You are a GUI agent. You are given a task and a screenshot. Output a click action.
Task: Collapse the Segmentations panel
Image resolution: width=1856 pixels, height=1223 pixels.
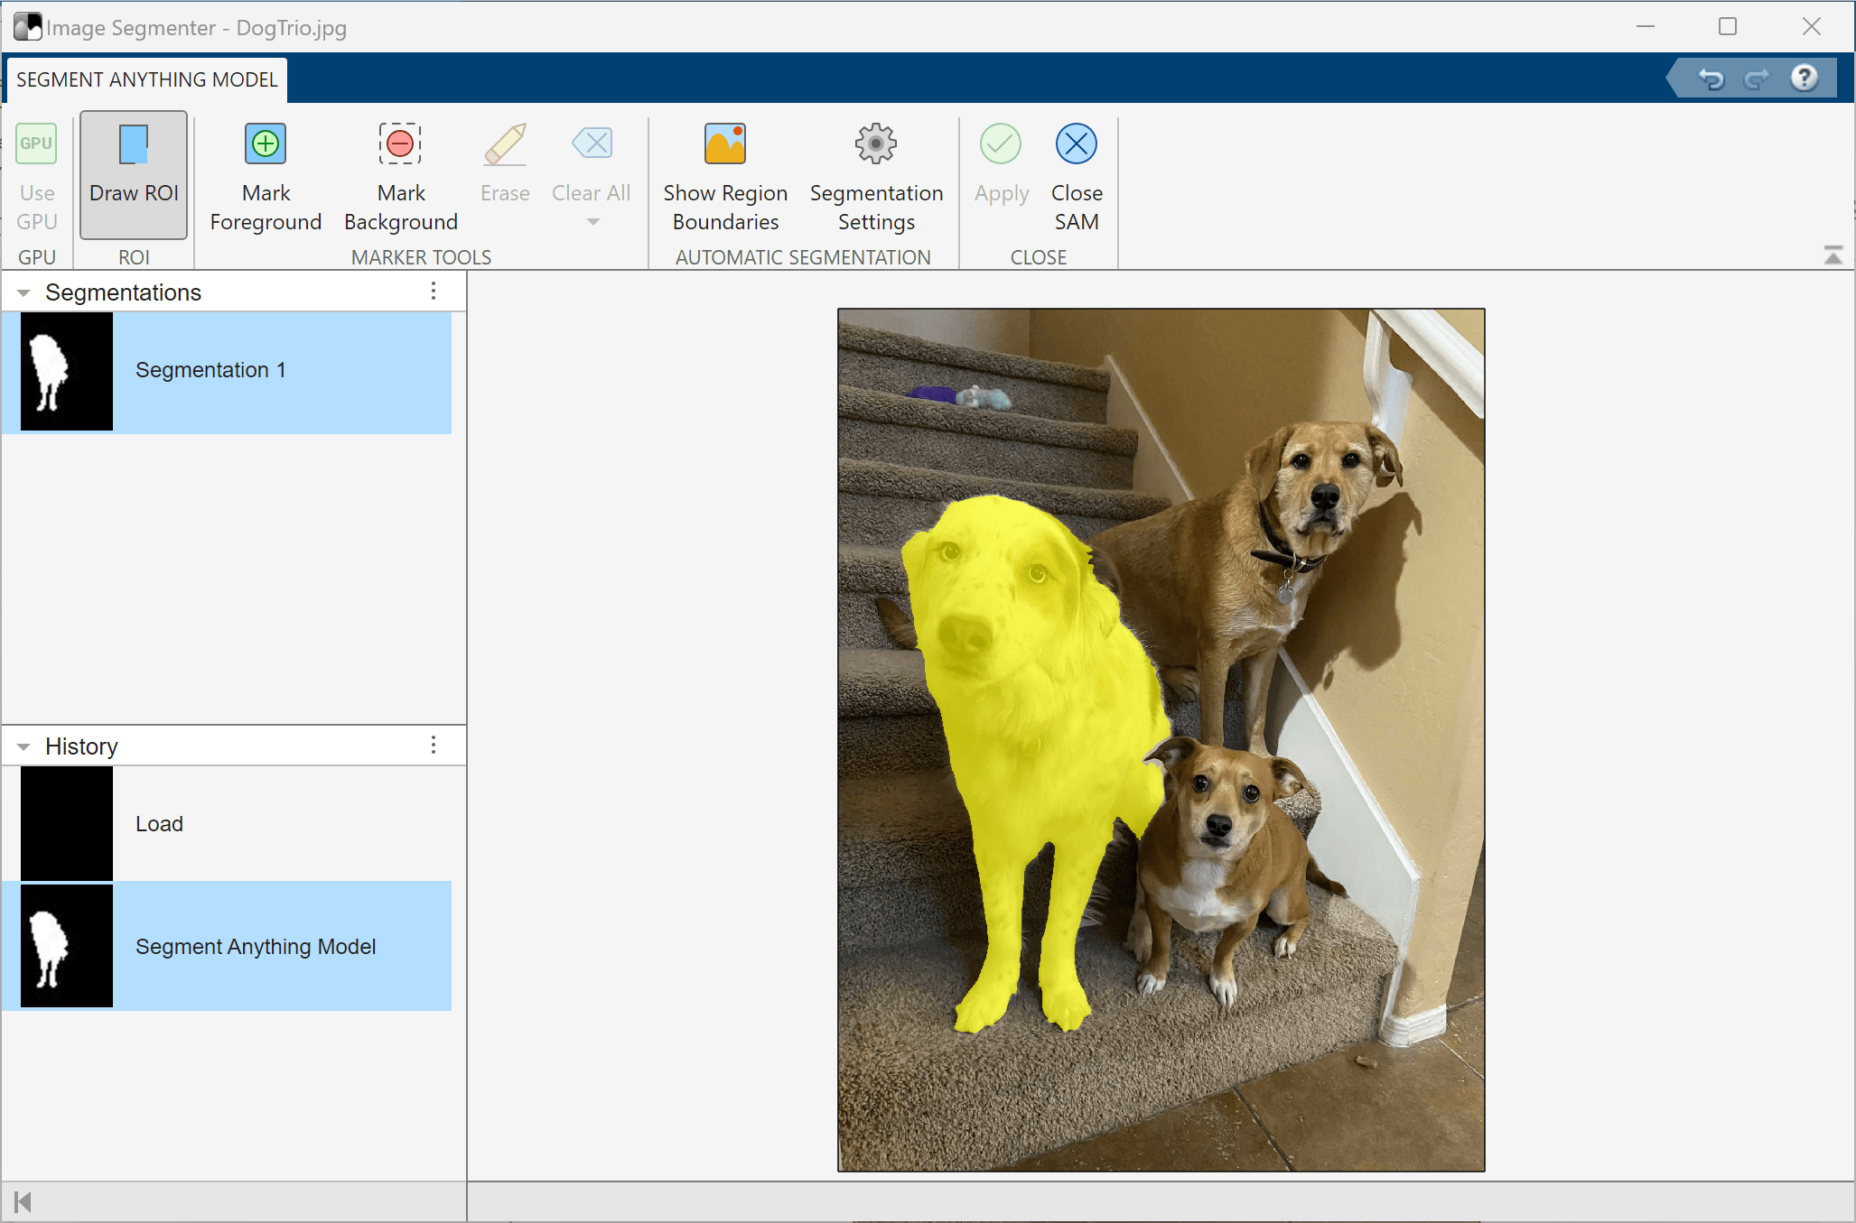[23, 292]
